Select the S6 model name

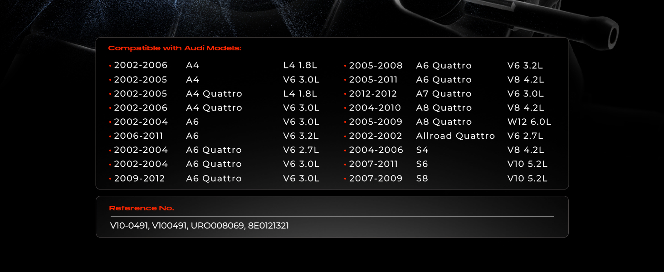(x=422, y=164)
